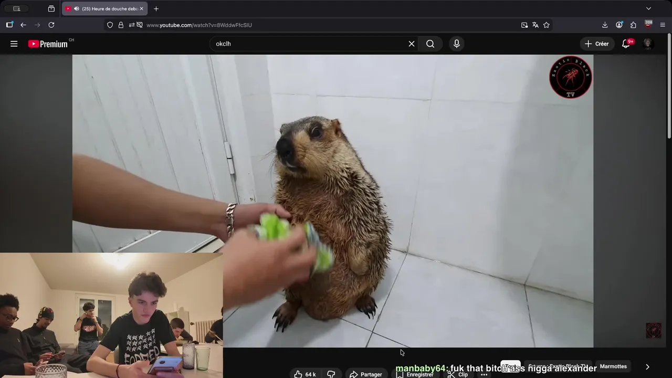Click the extension with 208 badge

click(648, 25)
